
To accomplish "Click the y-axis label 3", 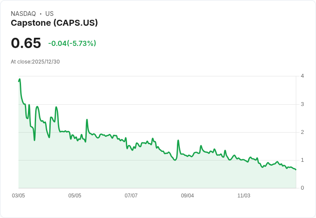I will coord(303,104).
